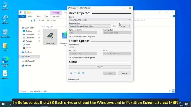Select USB Drive (D:) in the navigation pane

30,61
